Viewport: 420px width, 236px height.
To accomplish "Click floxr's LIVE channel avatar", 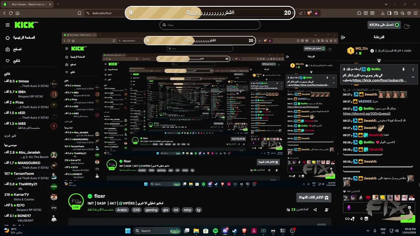I will [x=76, y=201].
